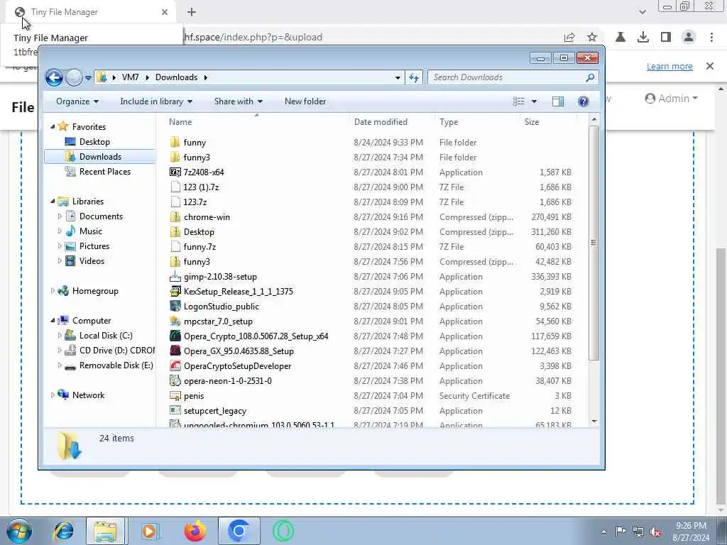Click the taskbar clock showing 9:26 PM
727x545 pixels.
[691, 532]
